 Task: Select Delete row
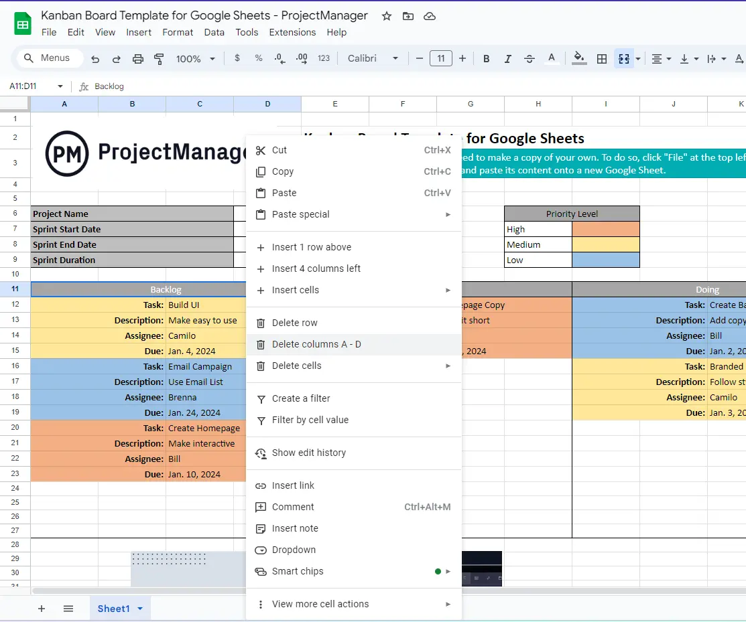click(x=353, y=323)
